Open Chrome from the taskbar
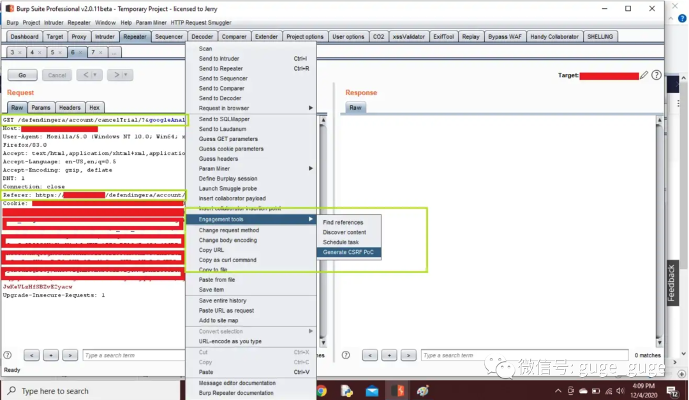Image resolution: width=689 pixels, height=400 pixels. [321, 391]
